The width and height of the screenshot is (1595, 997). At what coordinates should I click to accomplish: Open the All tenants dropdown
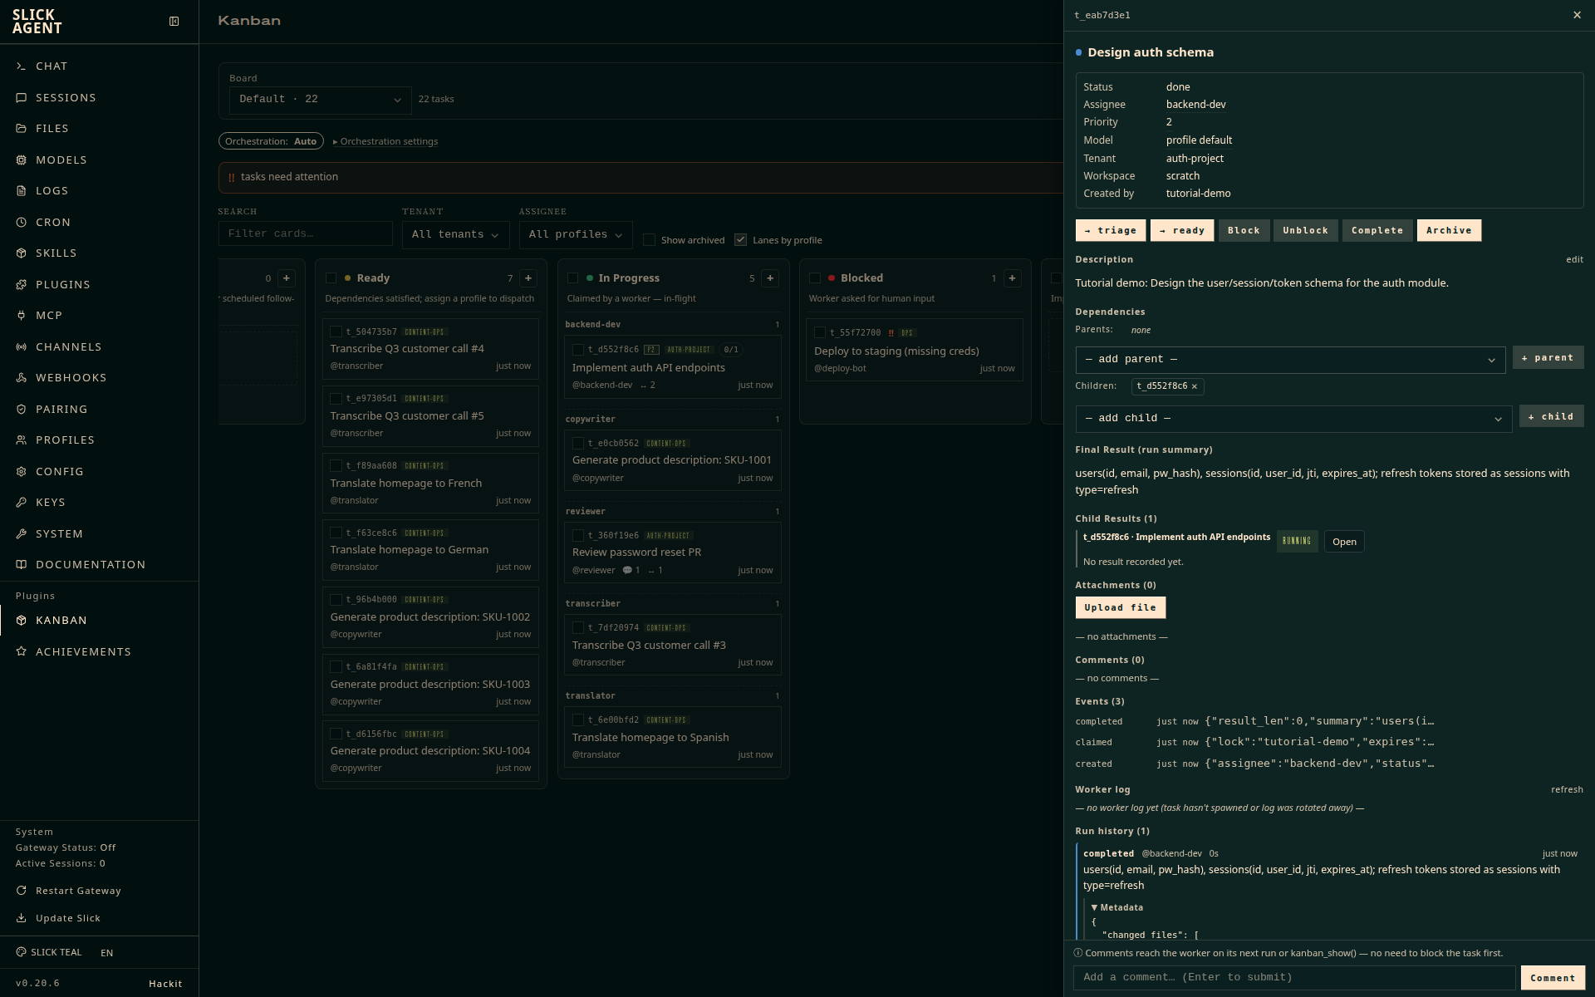point(455,234)
